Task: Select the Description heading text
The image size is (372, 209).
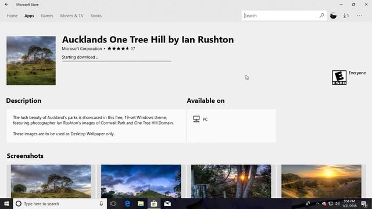Action: (24, 100)
